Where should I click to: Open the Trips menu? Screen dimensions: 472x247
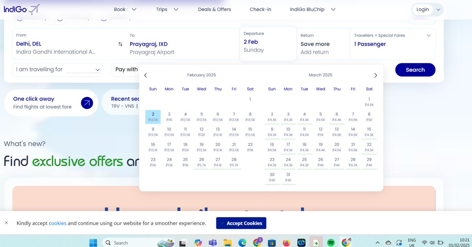[x=167, y=9]
